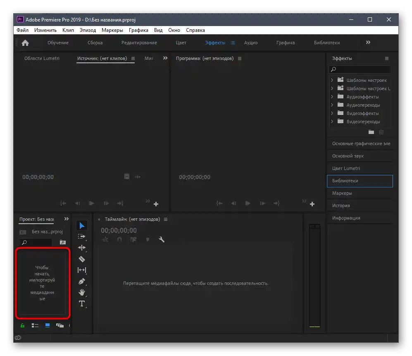
Task: Click the trash icon in Effects panel
Action: pos(381,132)
